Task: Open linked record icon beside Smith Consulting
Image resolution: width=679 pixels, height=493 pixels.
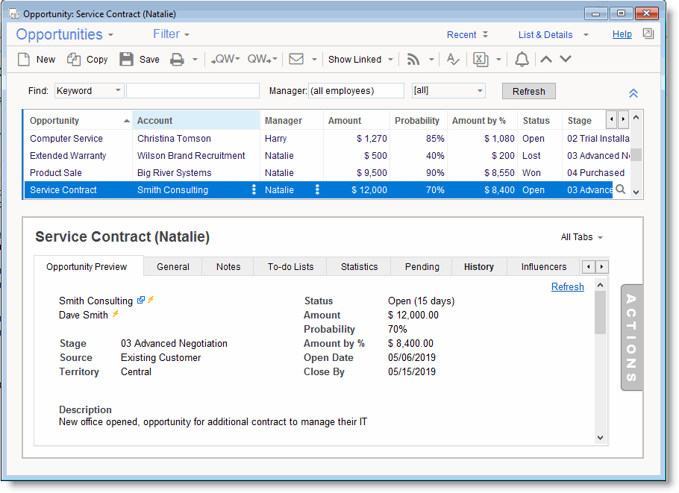Action: tap(141, 301)
